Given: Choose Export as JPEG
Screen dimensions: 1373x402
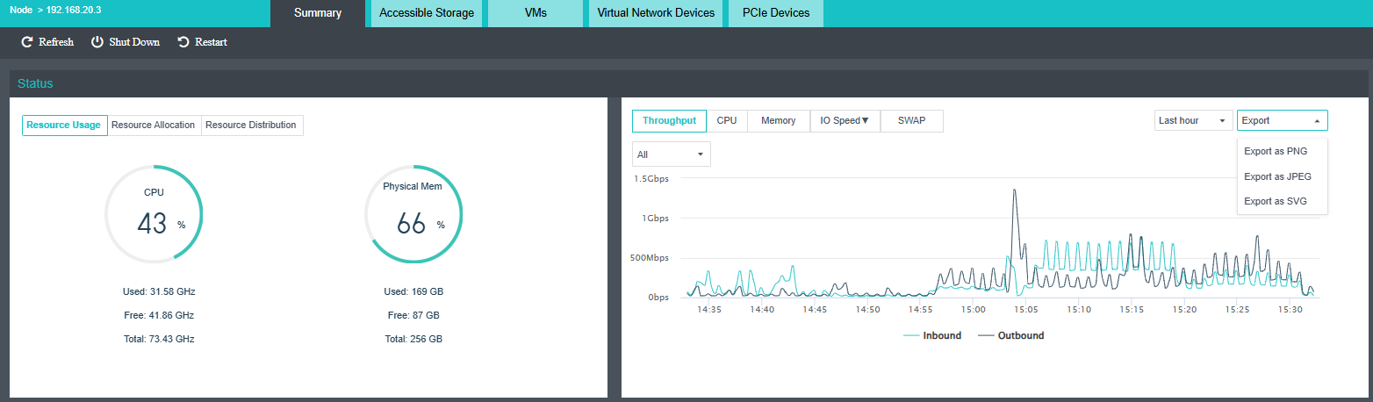Looking at the screenshot, I should click(x=1277, y=176).
